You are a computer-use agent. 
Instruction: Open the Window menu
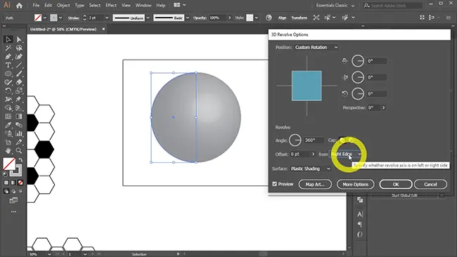[143, 5]
